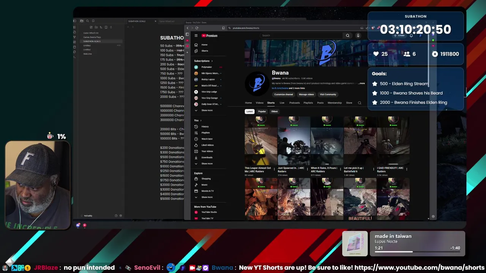
Task: Open 'This Leaper Almost Got Me' short thumbnail
Action: click(260, 141)
